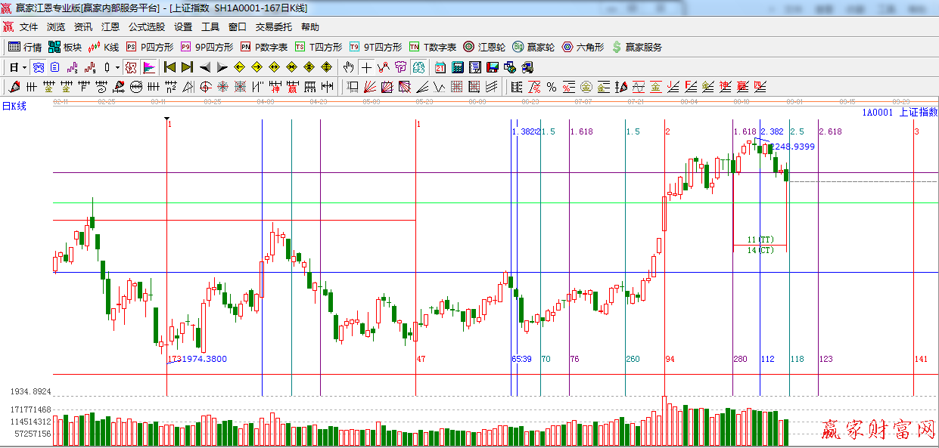
Task: Open the 公式选股 menu
Action: click(146, 26)
